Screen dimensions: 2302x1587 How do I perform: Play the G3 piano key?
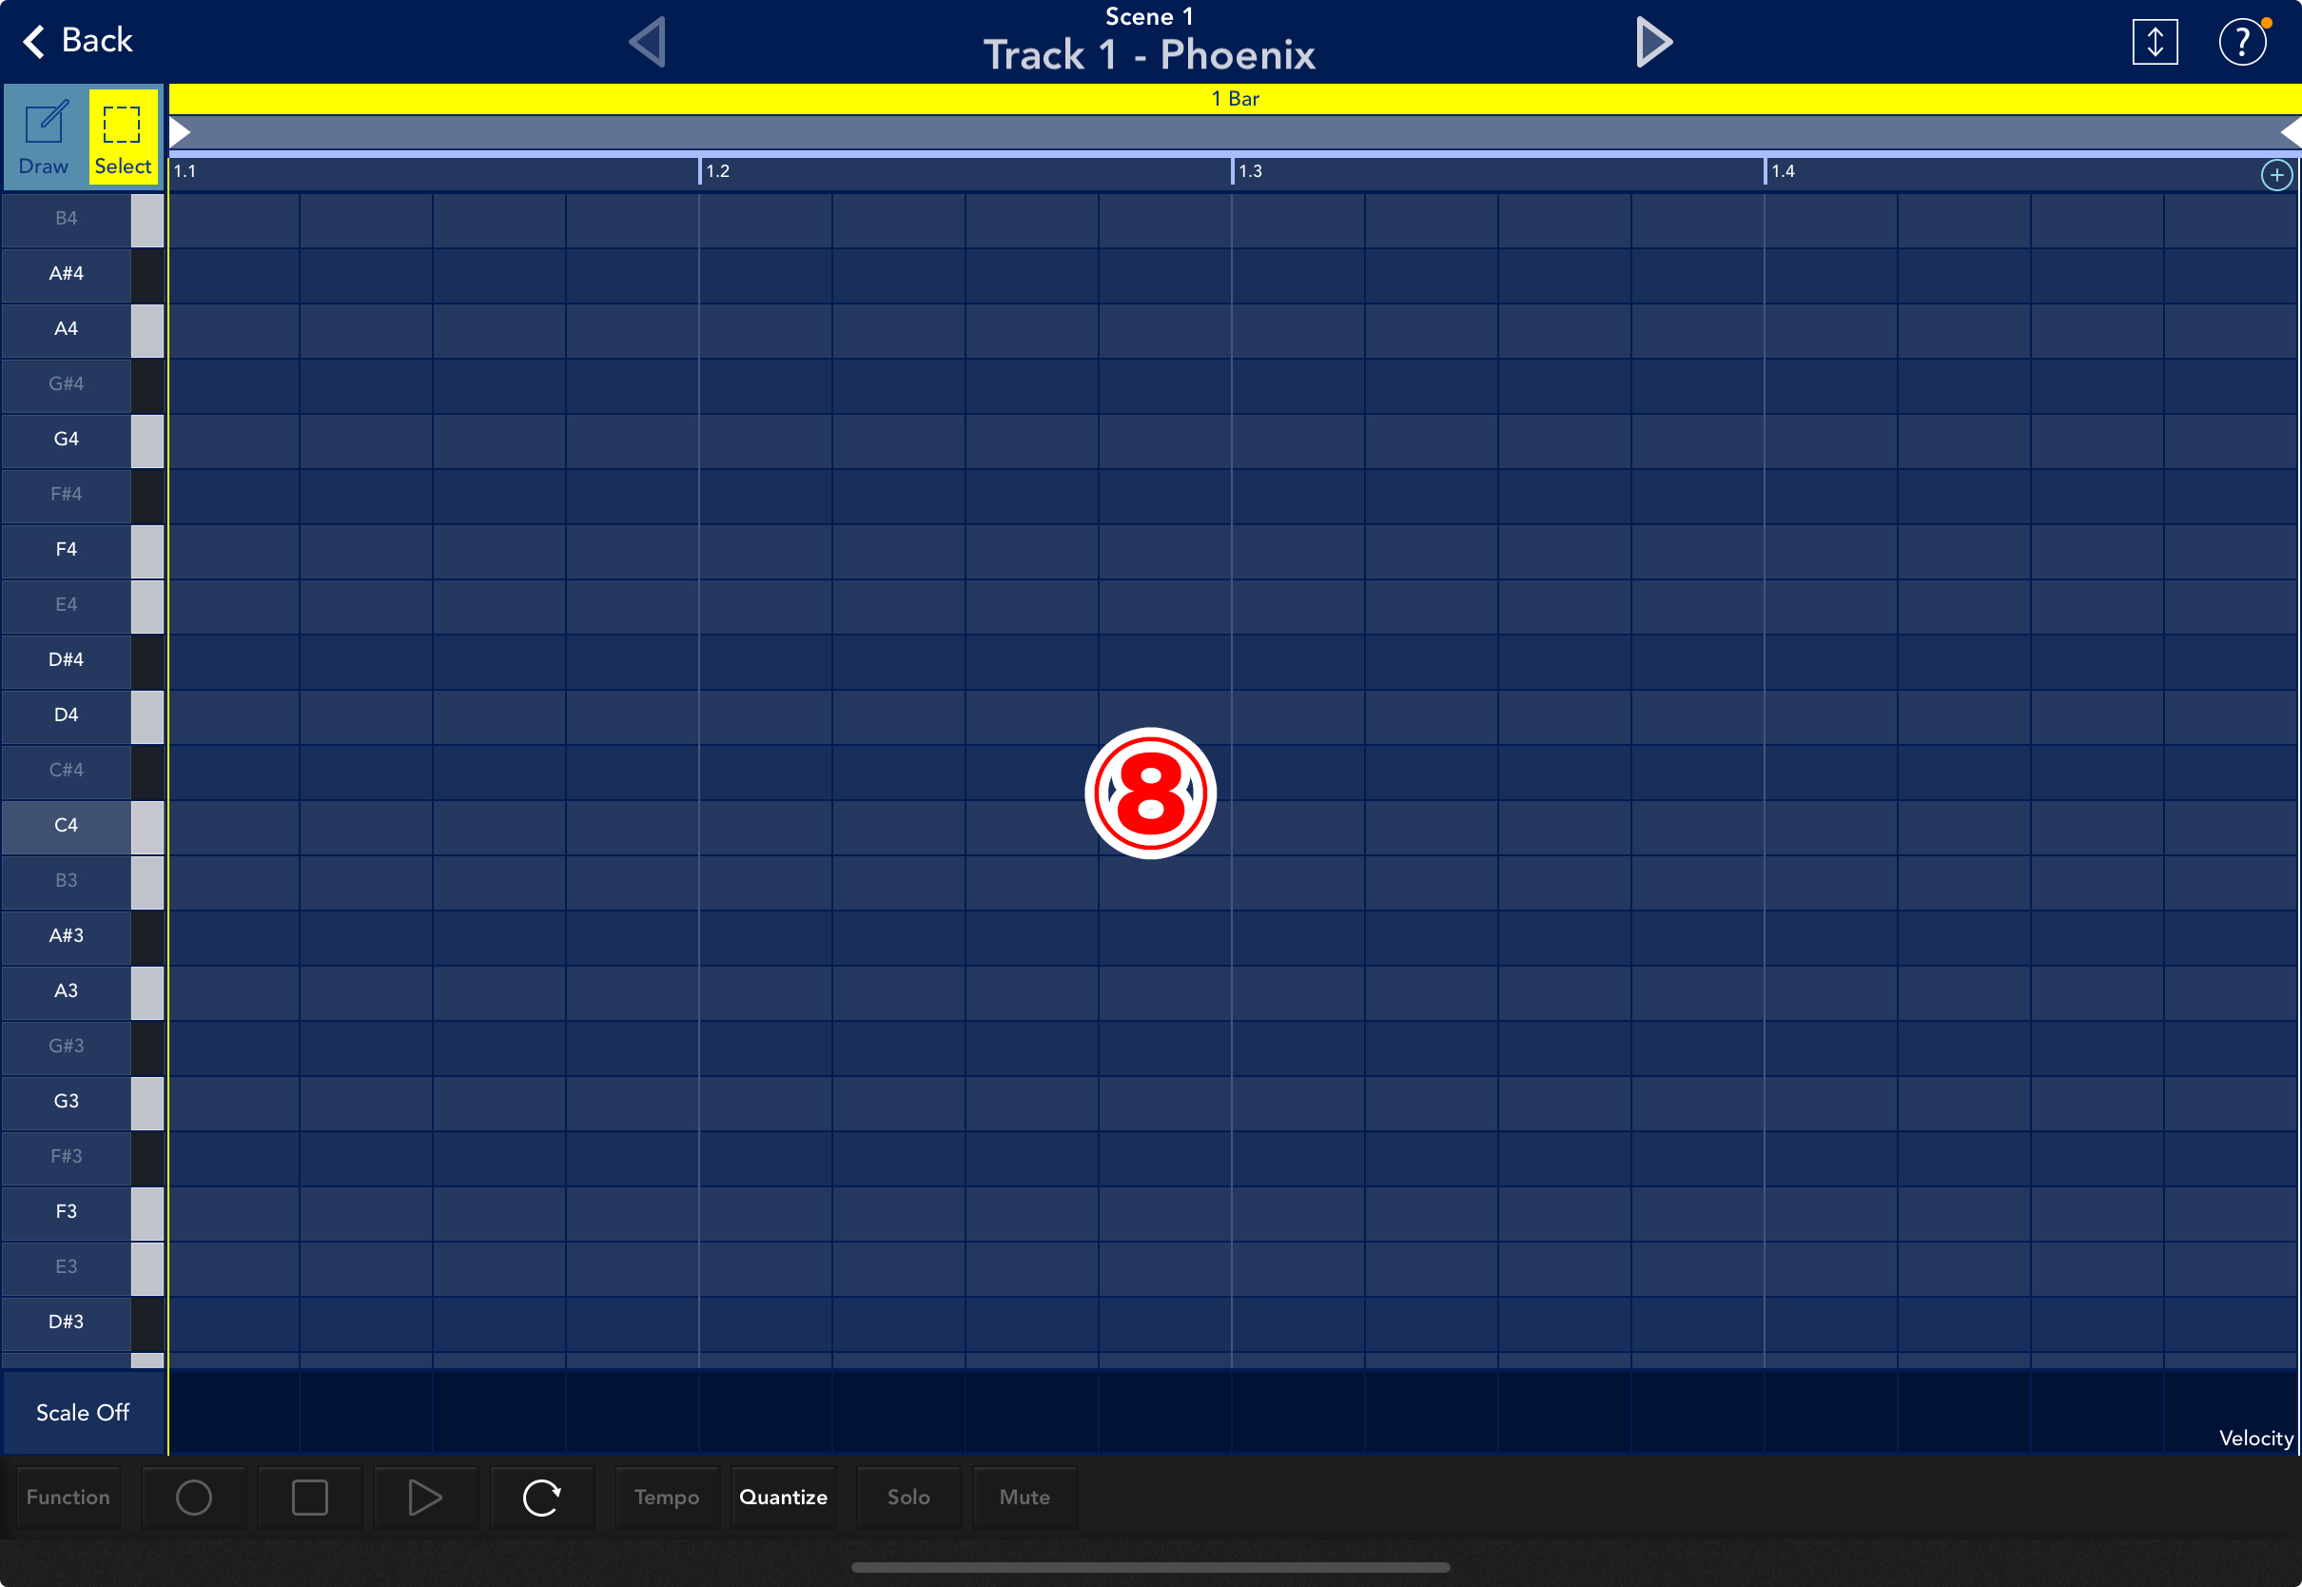83,1102
